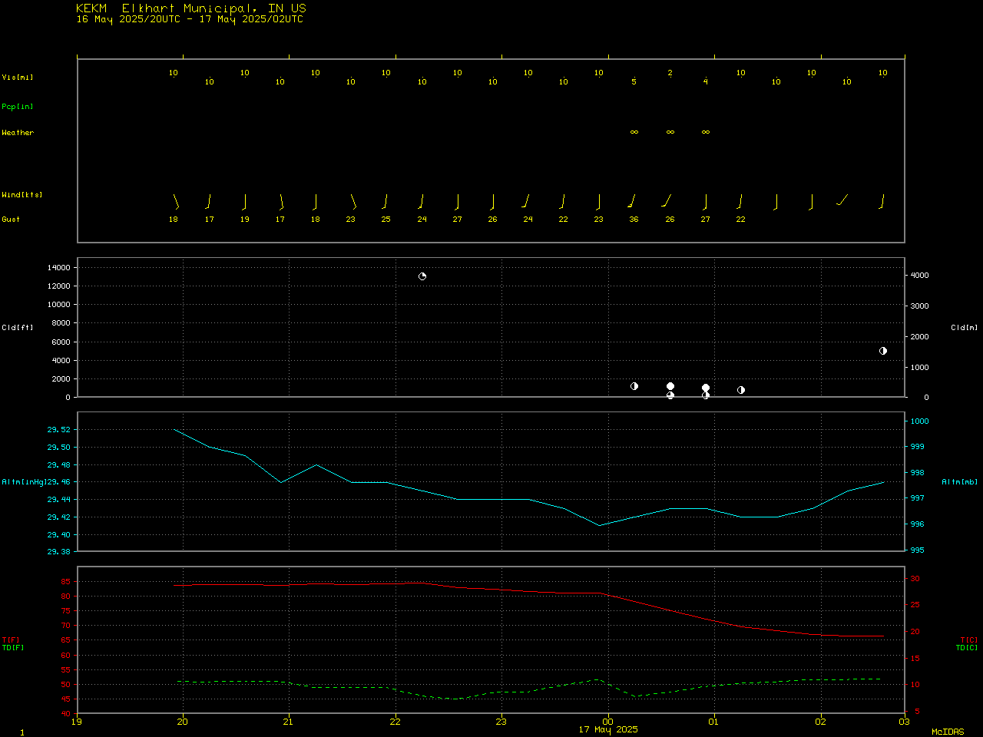Click the 85 Fahrenheit tick label

pyautogui.click(x=66, y=582)
